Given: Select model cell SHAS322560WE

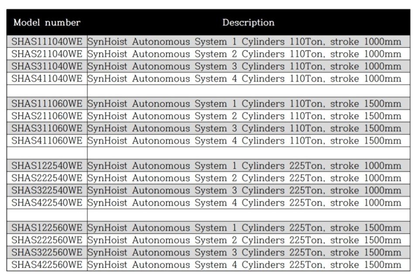Looking at the screenshot, I should (x=47, y=252).
